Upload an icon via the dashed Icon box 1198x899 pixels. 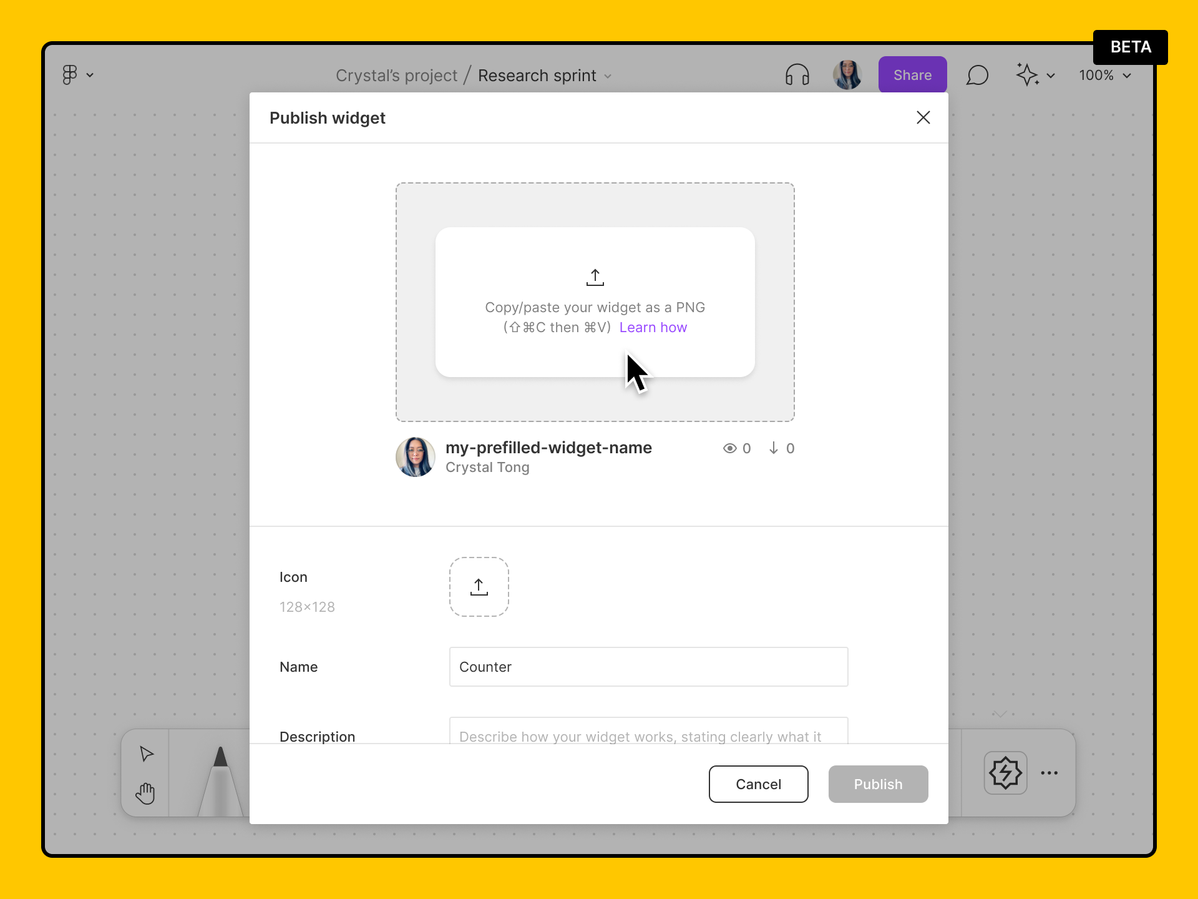coord(479,587)
